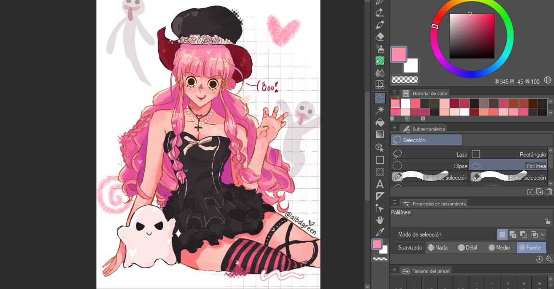Screen dimensions: 554x289
Task: Open the Tamaño del pincel panel menu
Action: click(395, 270)
